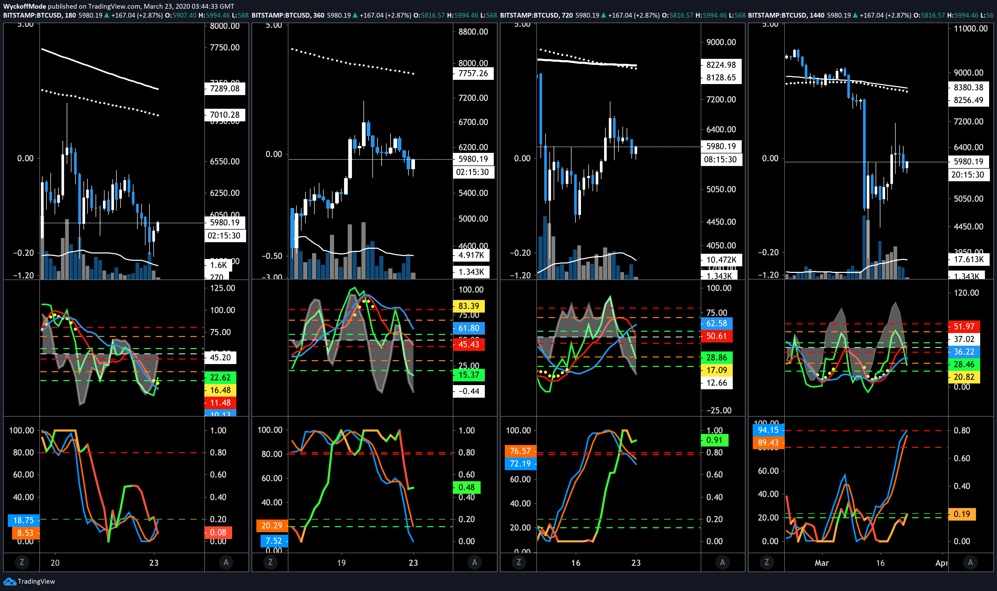This screenshot has height=591, width=997.
Task: Click the blue 7.52 stochastic label
Action: (274, 541)
